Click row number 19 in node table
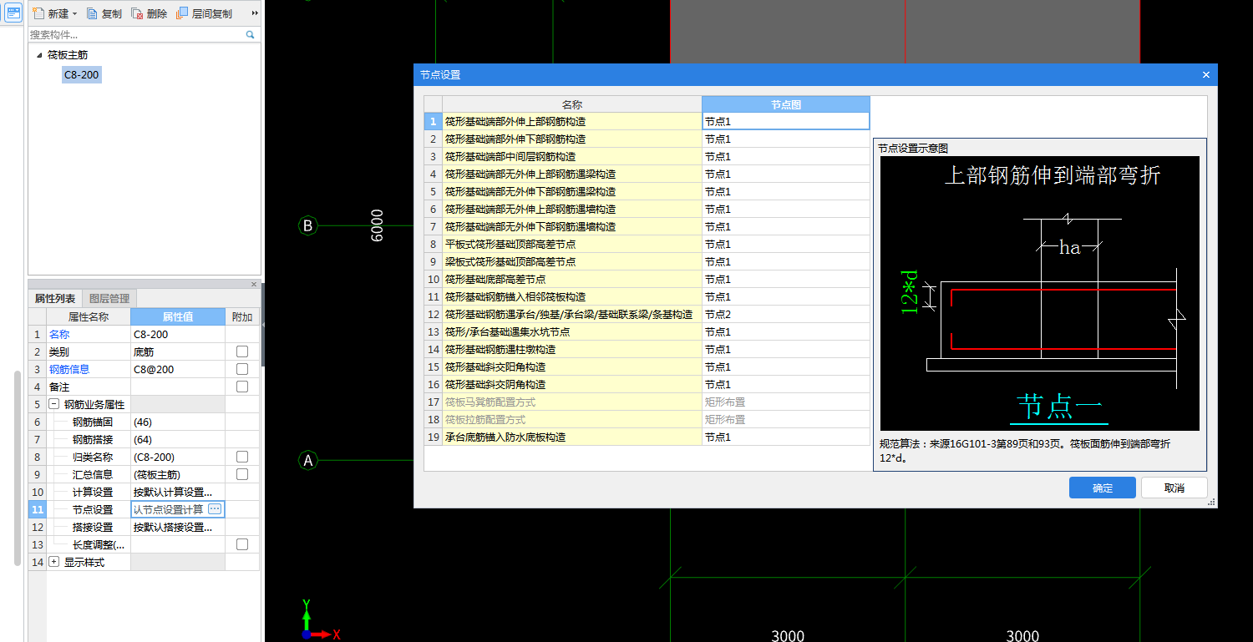 tap(433, 437)
